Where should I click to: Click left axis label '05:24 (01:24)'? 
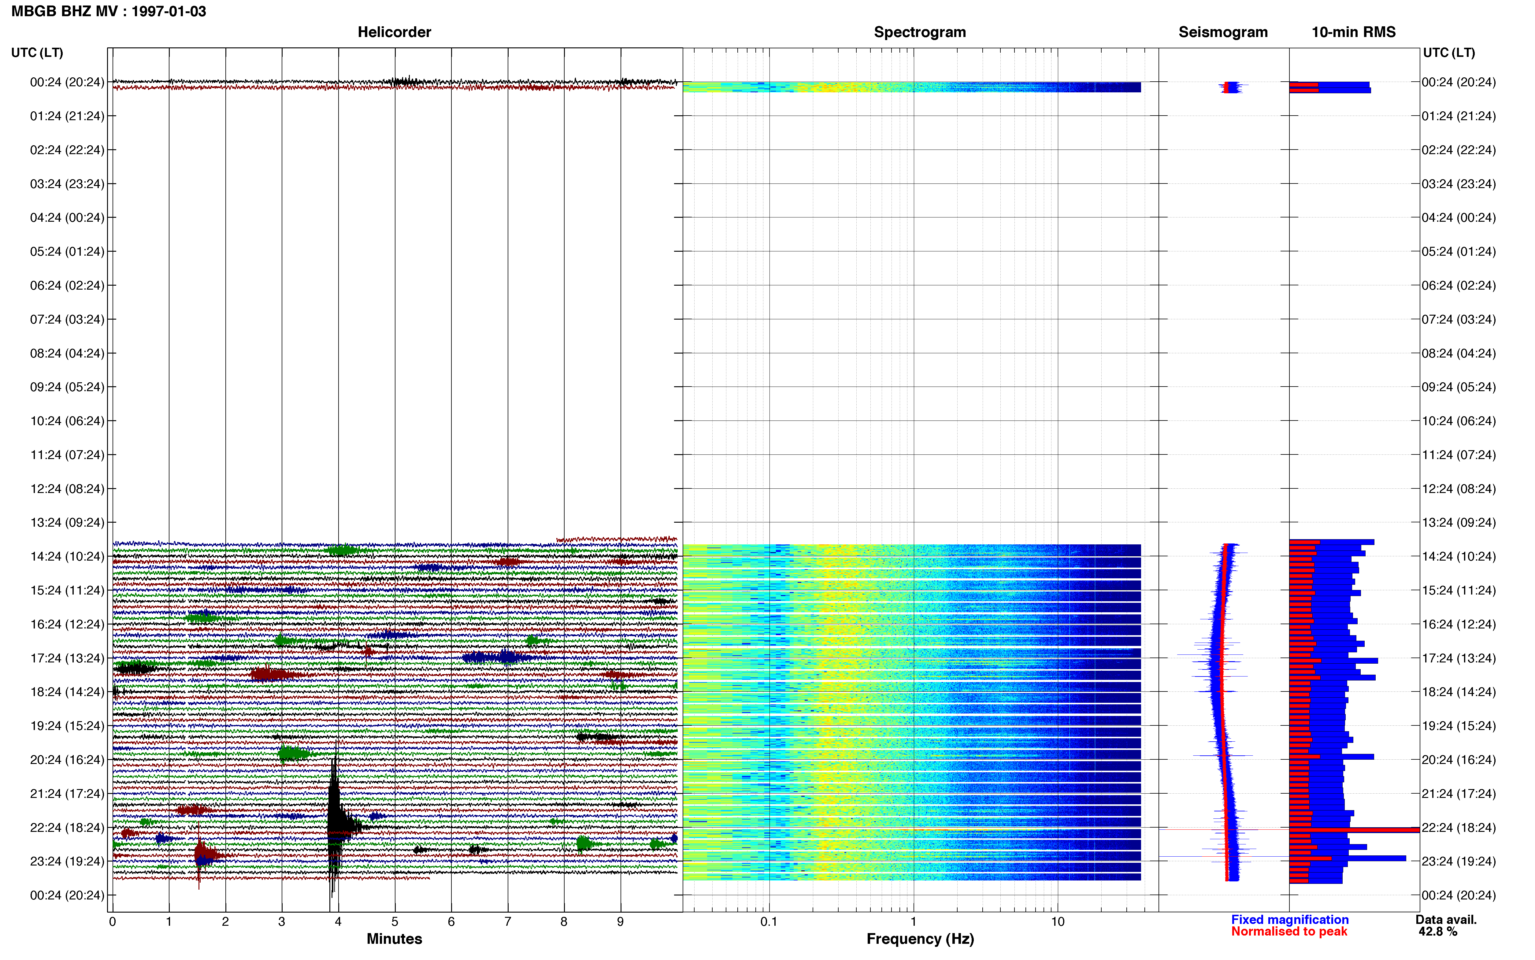click(x=67, y=251)
